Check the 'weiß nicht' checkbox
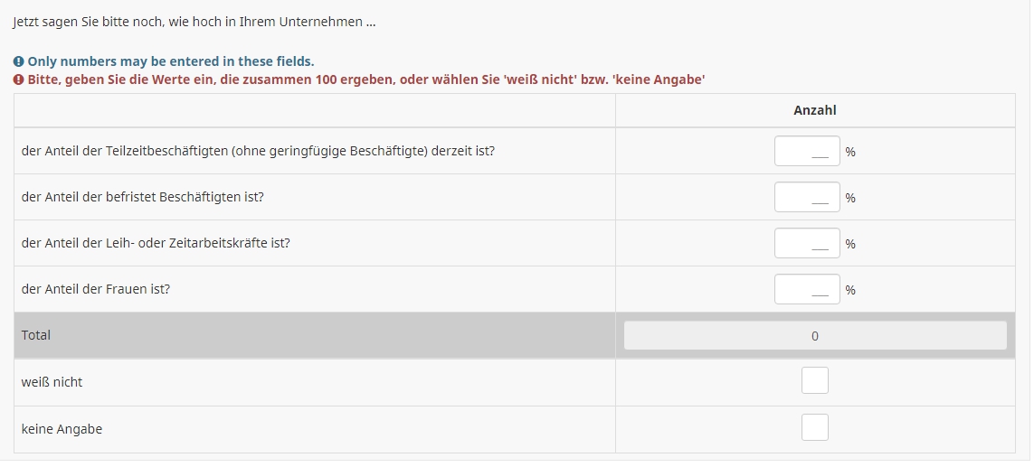Viewport: 1034px width, 467px height. 814,381
